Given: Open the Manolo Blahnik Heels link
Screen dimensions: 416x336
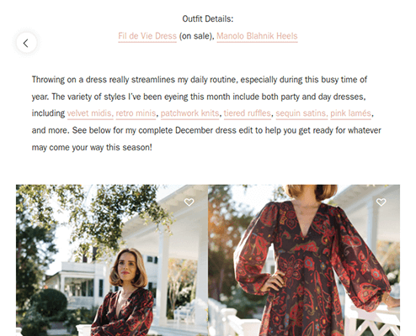Looking at the screenshot, I should (x=257, y=36).
